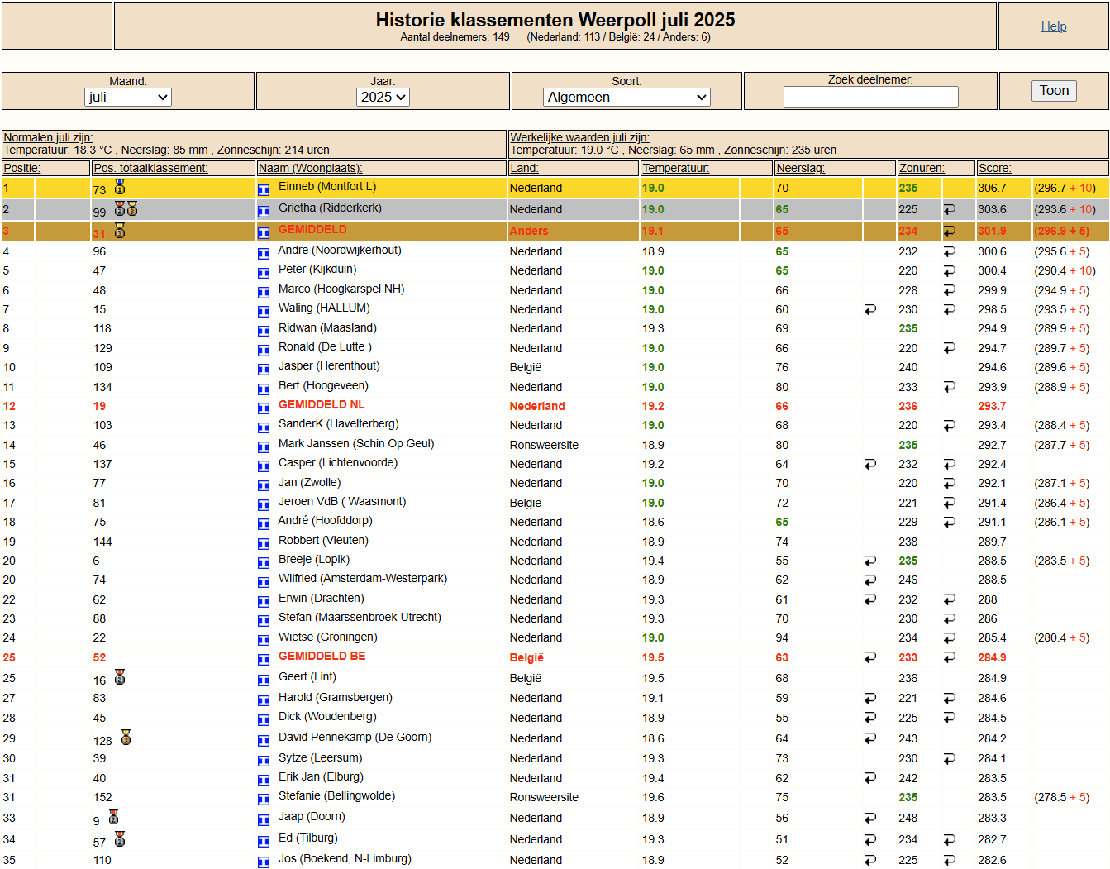This screenshot has width=1110, height=869.
Task: Sort by the Score column header
Action: tap(994, 168)
